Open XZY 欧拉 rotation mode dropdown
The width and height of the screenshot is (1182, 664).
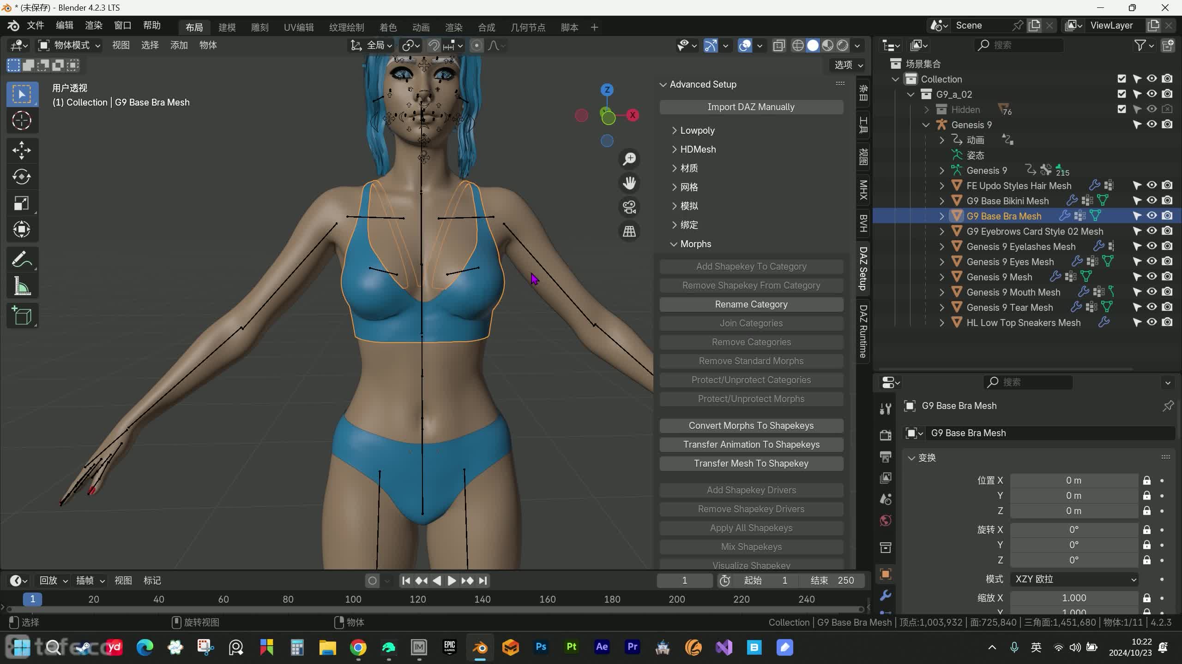pos(1074,579)
